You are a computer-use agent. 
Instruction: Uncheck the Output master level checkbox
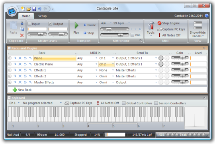50,24
